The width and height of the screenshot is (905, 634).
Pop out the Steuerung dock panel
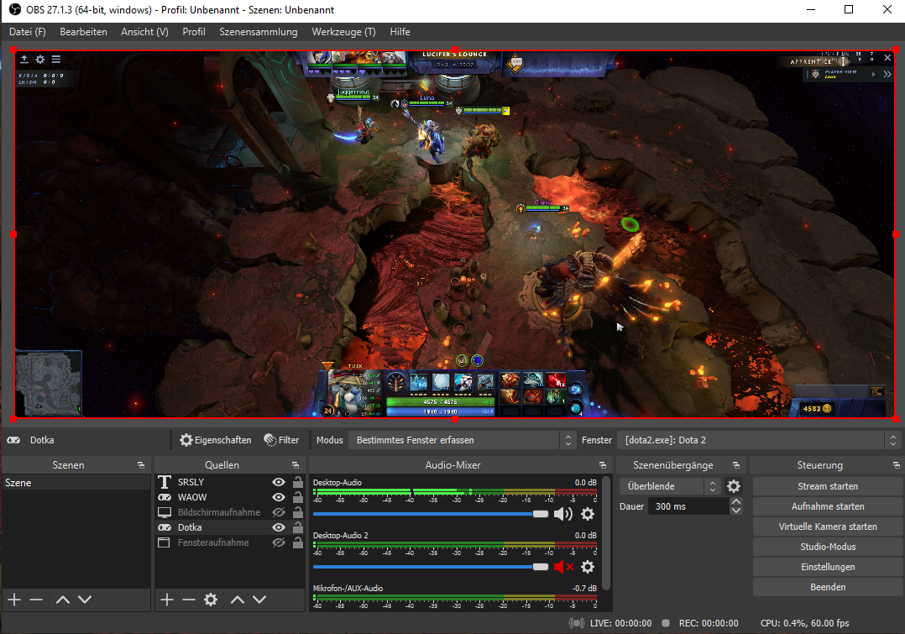pos(897,465)
